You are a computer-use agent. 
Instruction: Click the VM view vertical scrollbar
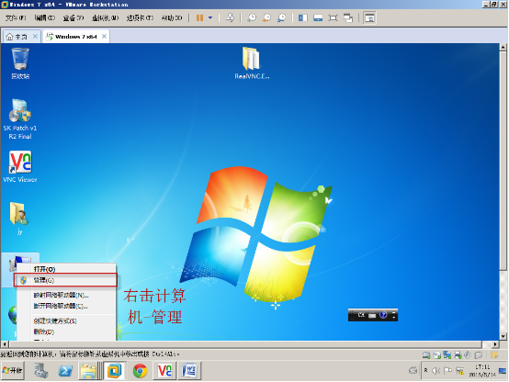(x=503, y=192)
